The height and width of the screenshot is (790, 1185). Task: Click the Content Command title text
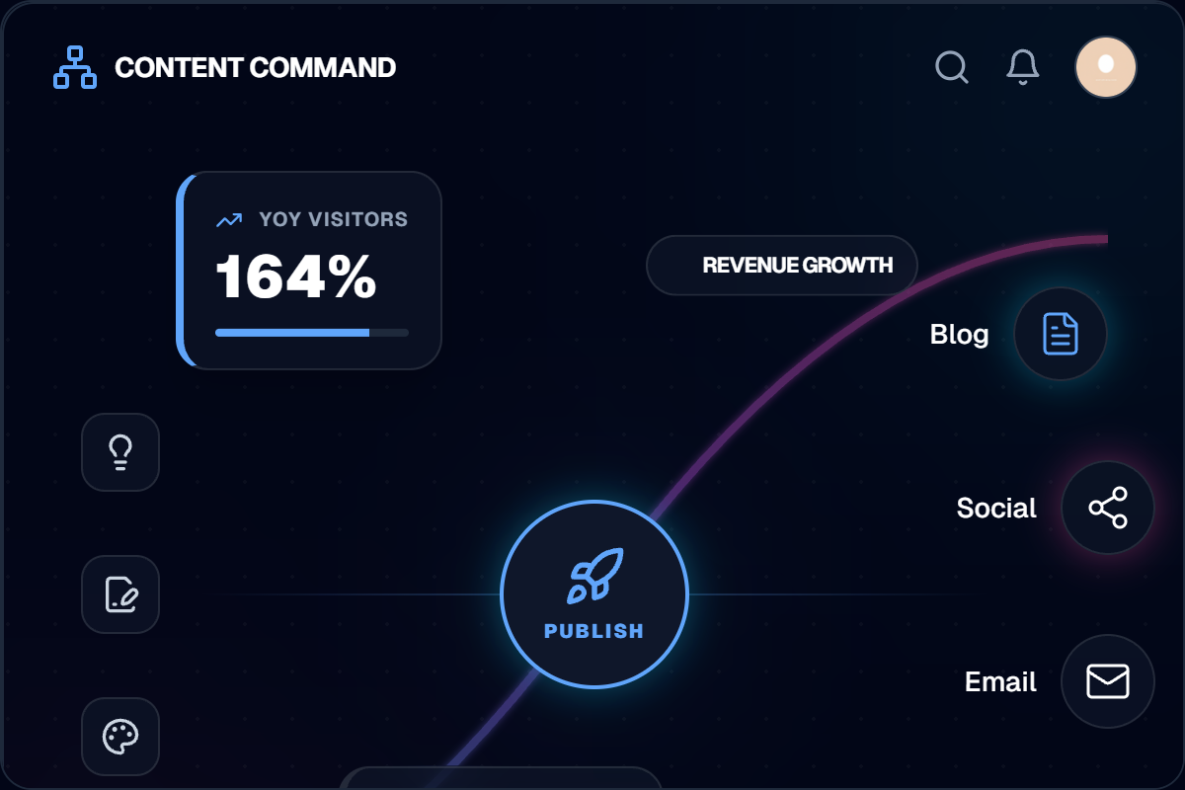click(255, 67)
